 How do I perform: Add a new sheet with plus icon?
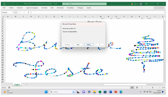coord(26,85)
